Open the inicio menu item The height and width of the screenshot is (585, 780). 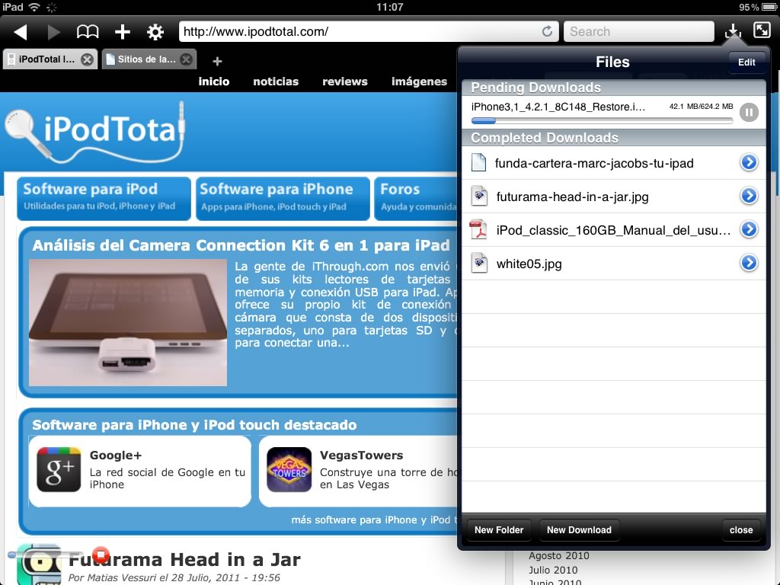[214, 82]
